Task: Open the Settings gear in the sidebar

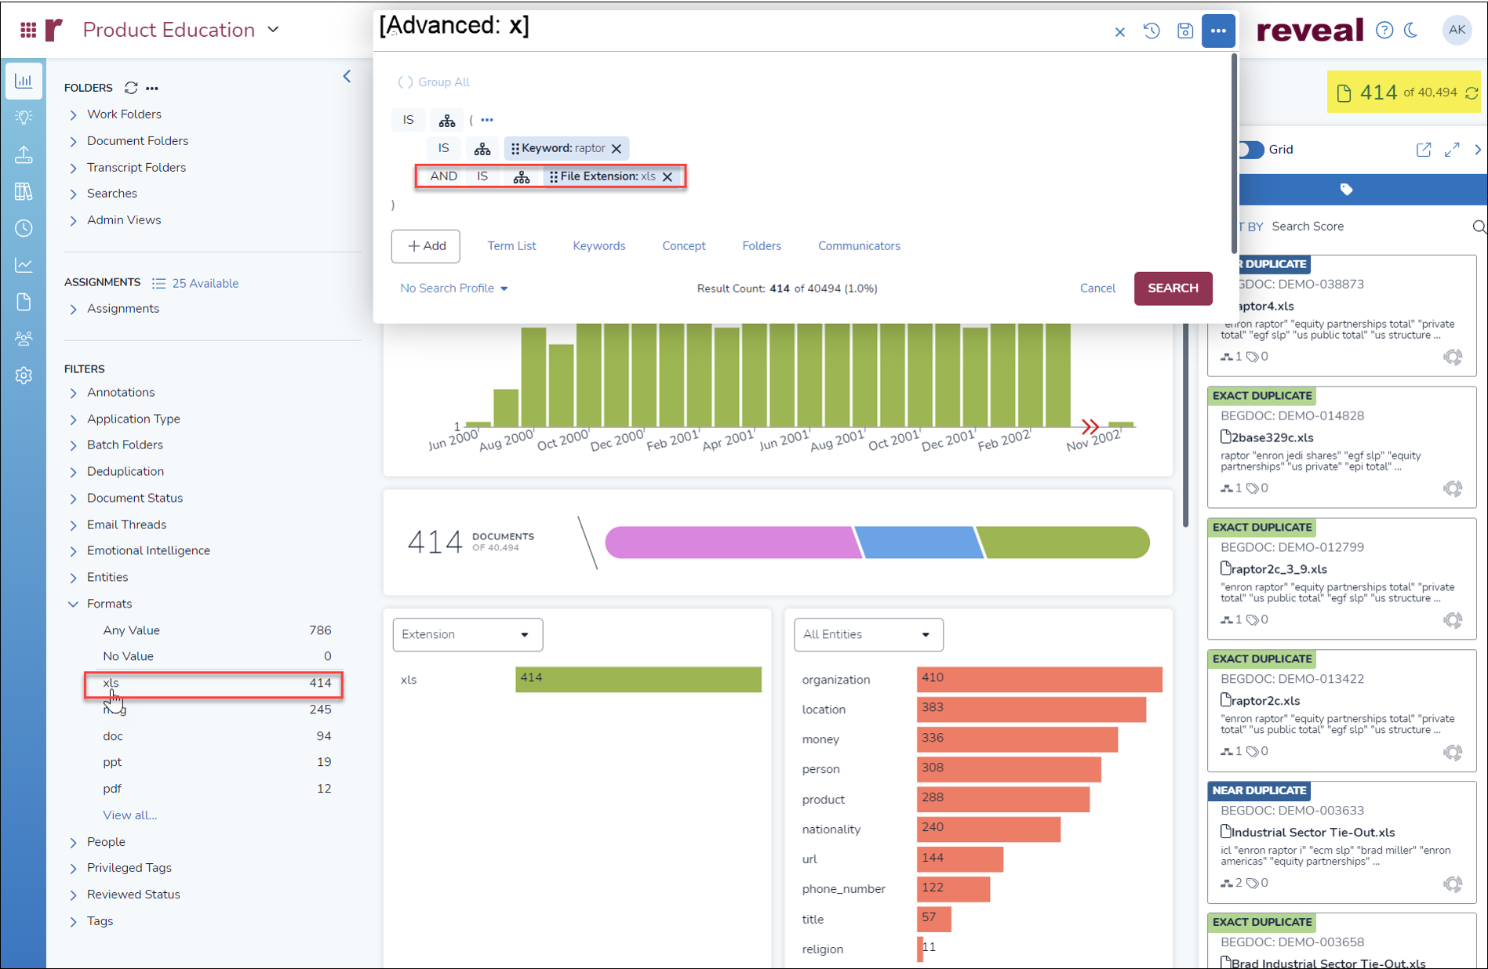Action: tap(24, 376)
